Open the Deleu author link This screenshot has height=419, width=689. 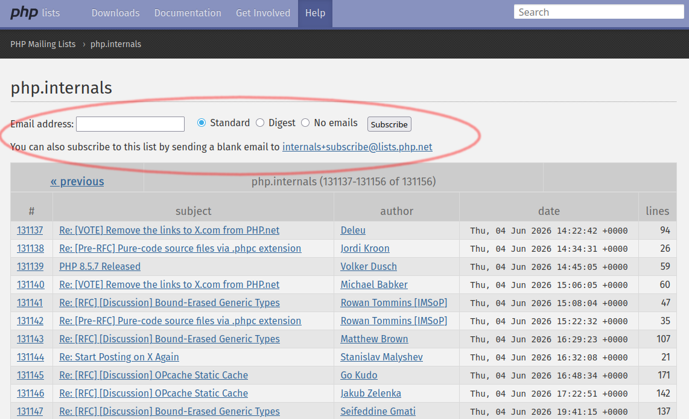pos(353,231)
